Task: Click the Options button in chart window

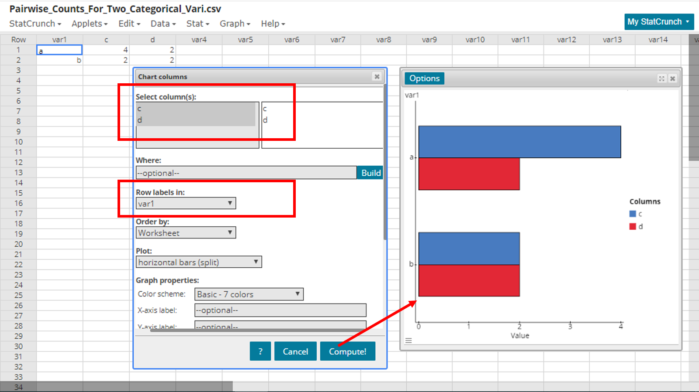Action: [424, 78]
